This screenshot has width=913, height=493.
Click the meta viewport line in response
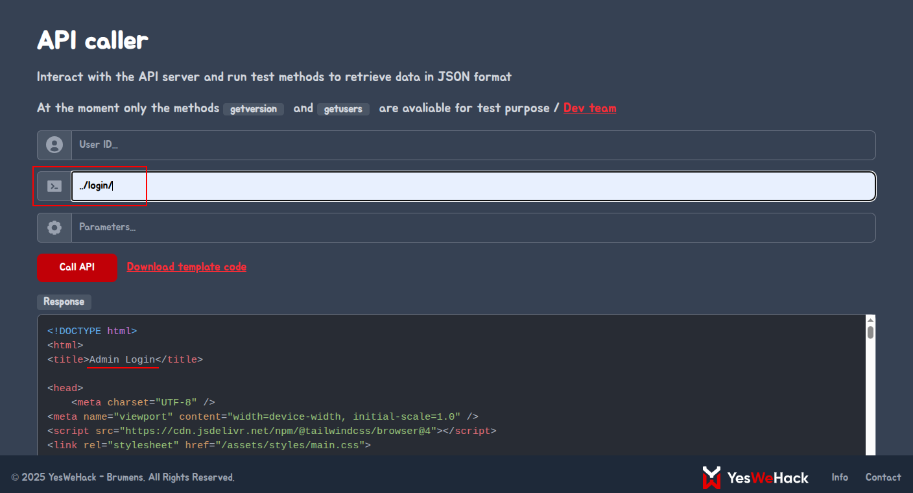pos(263,416)
